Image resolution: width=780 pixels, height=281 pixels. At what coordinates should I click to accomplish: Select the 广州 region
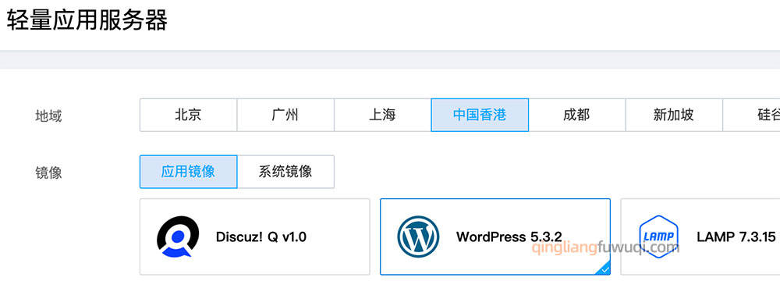[x=285, y=115]
